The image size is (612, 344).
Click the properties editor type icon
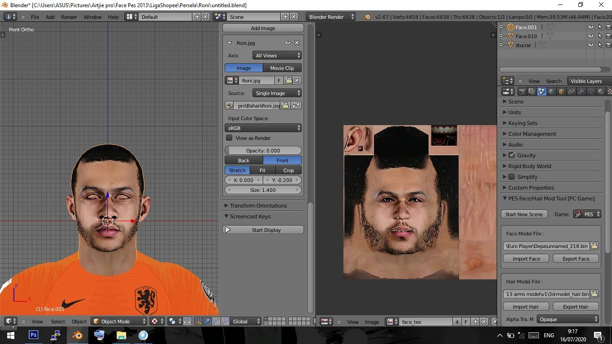[508, 91]
